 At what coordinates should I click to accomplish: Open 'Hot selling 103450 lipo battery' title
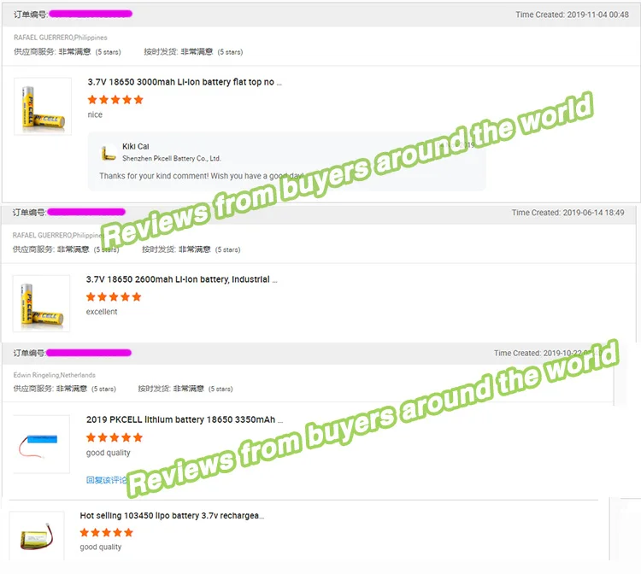[172, 516]
